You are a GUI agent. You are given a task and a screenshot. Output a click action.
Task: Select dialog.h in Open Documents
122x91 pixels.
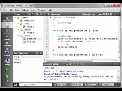pos(17,59)
